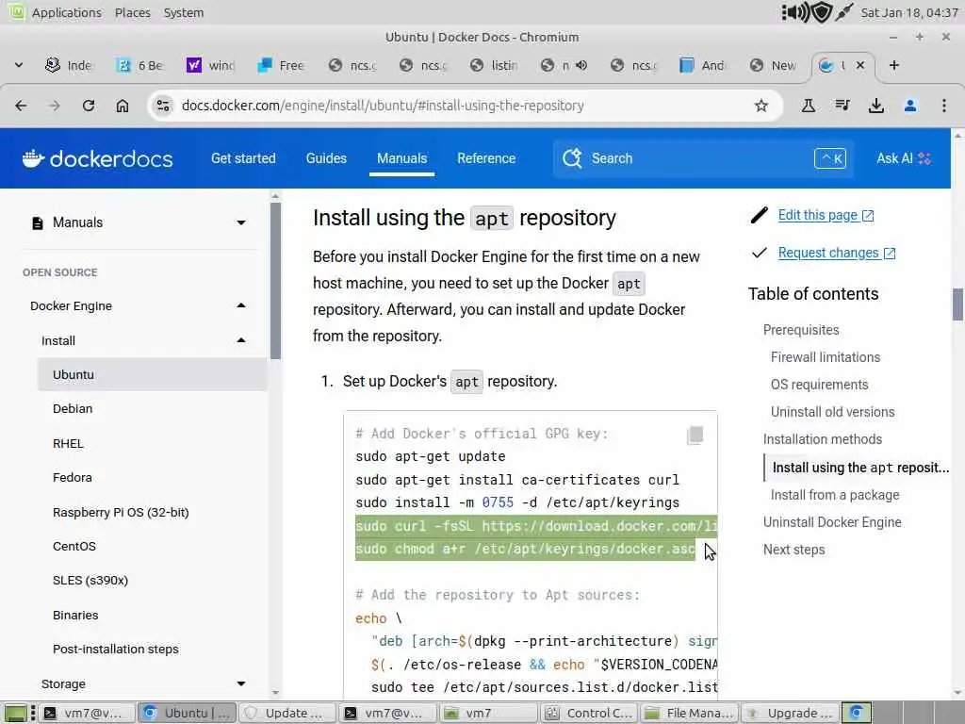The width and height of the screenshot is (965, 724).
Task: Click the docs Search input field
Action: click(x=703, y=158)
